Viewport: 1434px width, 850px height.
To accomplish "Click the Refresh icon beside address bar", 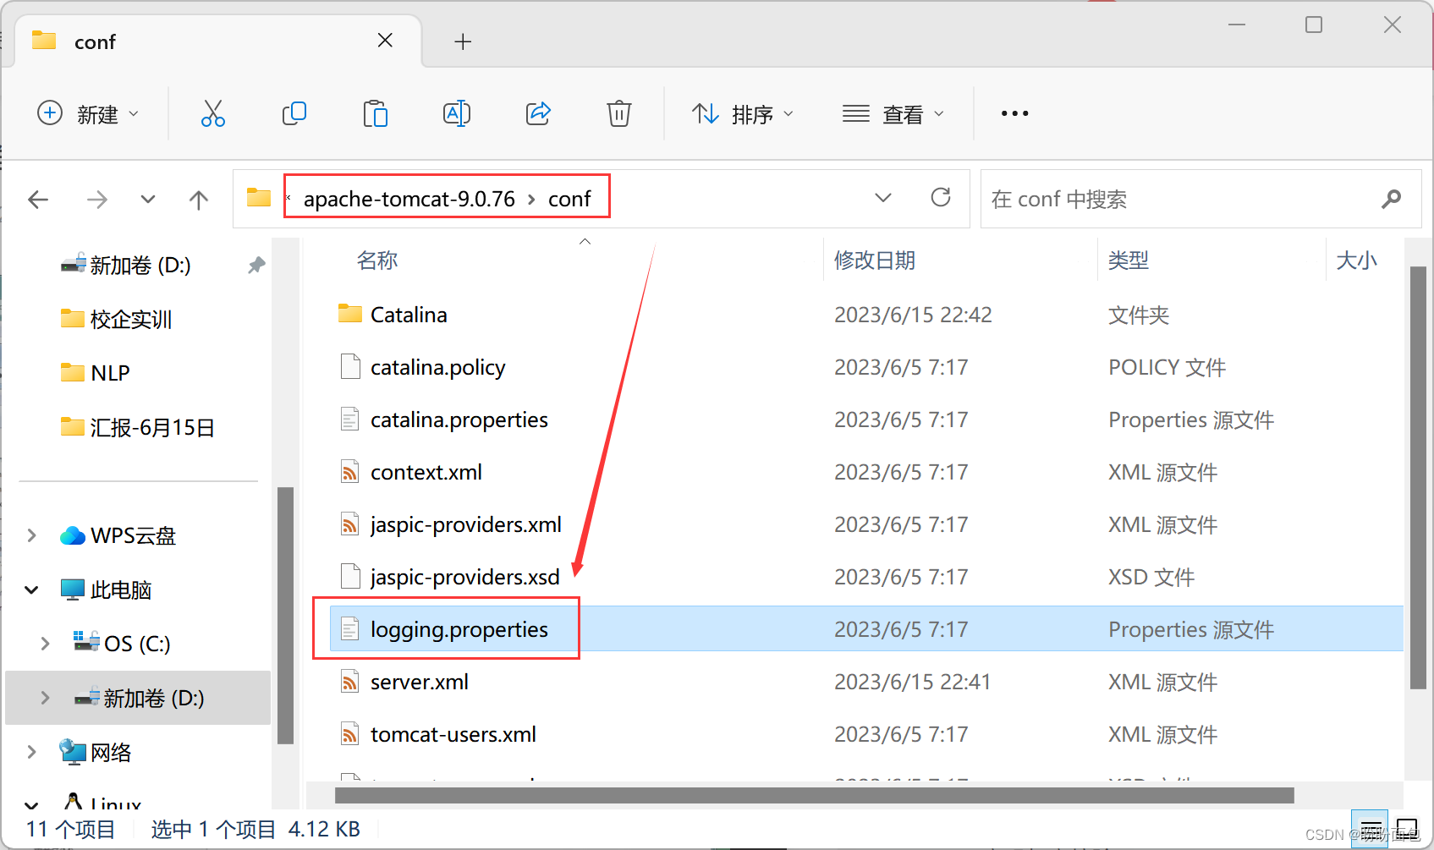I will [x=941, y=198].
